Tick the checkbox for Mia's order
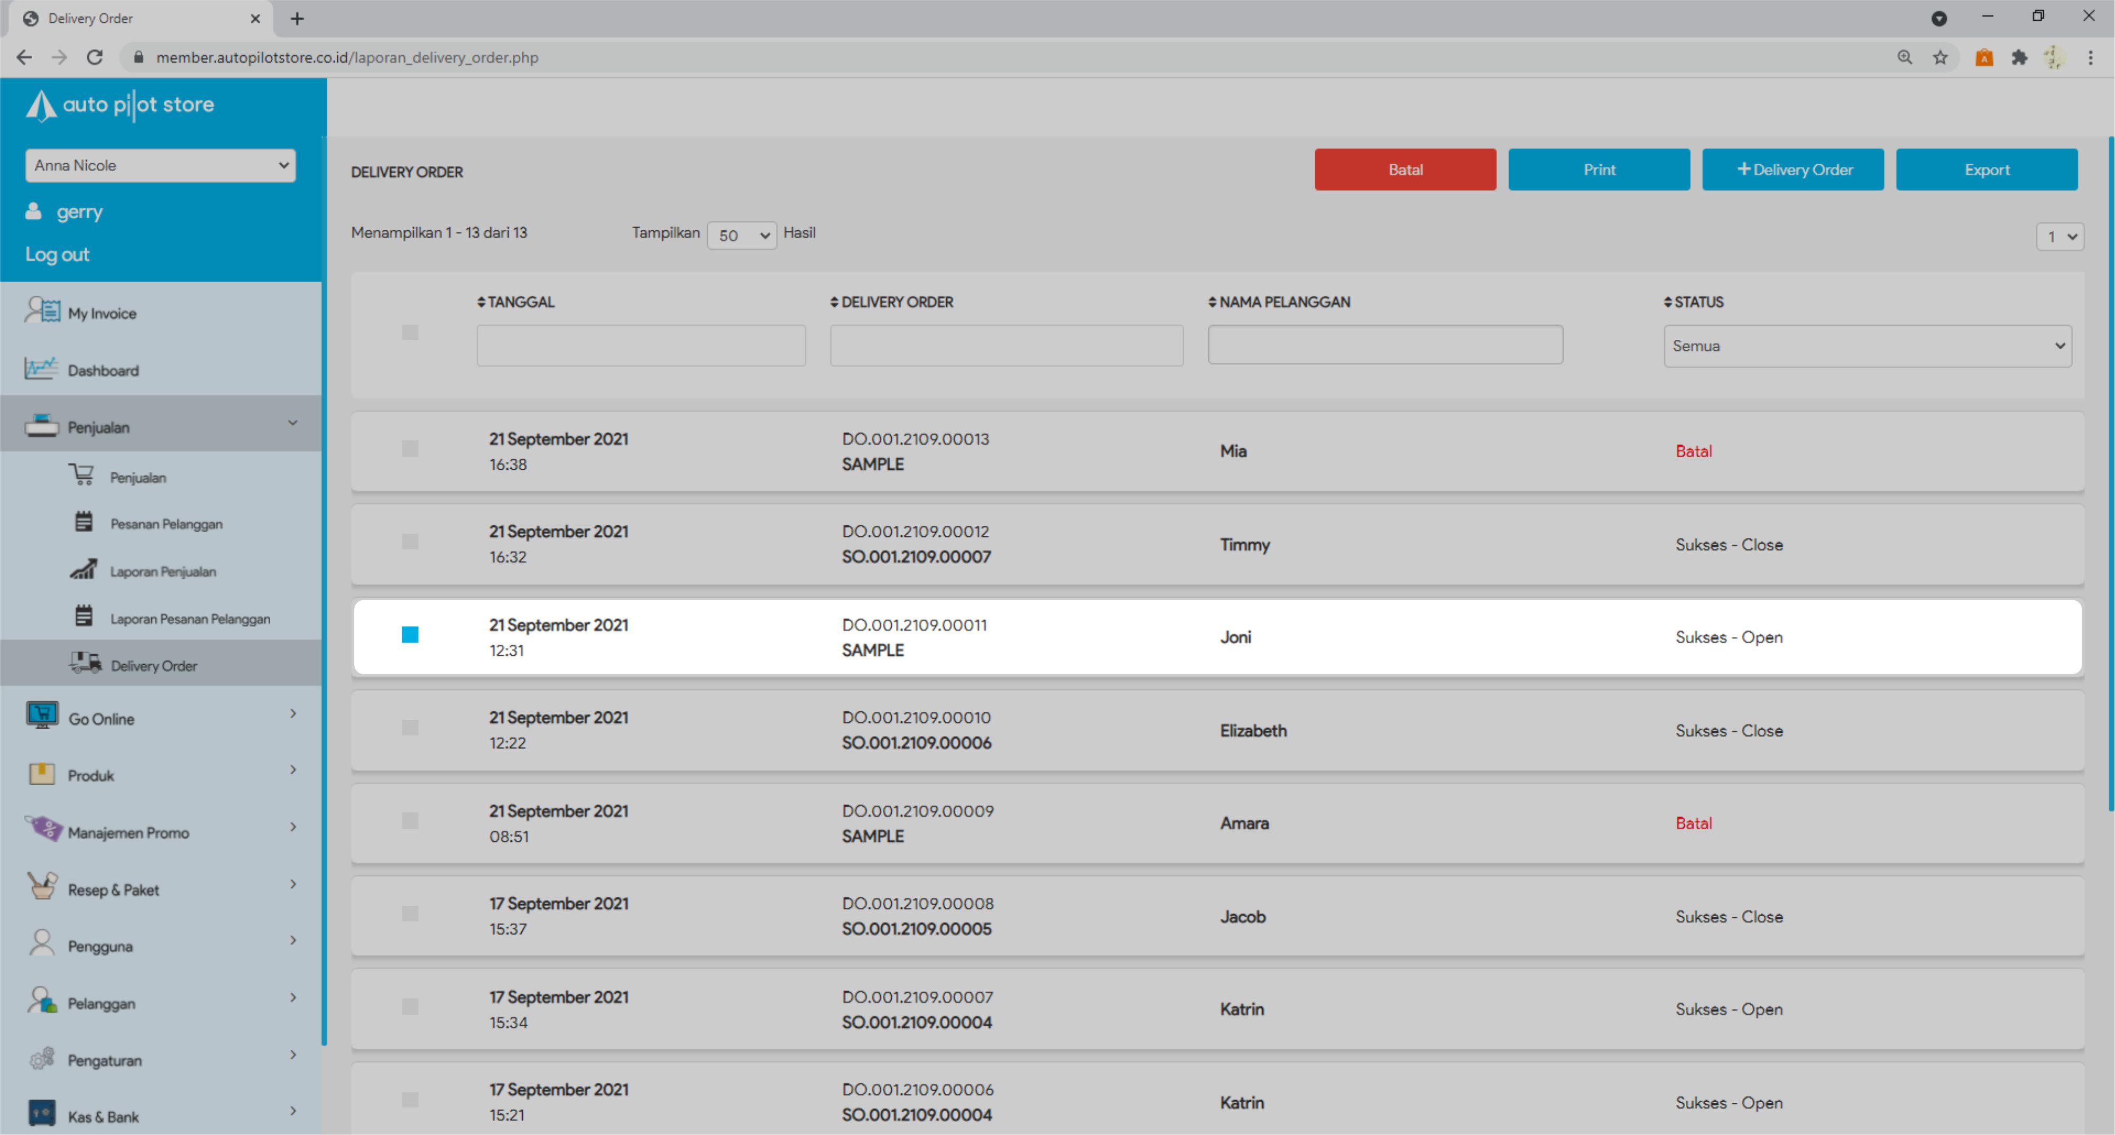Viewport: 2115px width, 1135px height. (410, 449)
